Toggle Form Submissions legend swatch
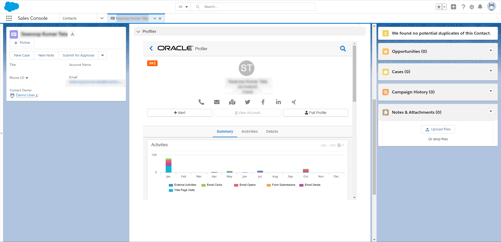 pos(269,185)
